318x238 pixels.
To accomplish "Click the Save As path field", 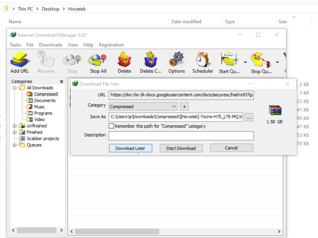I will [176, 117].
